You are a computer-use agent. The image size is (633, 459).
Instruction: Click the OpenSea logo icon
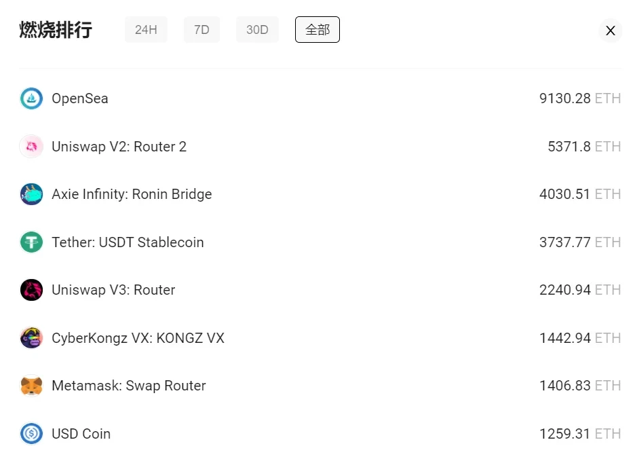pos(31,98)
